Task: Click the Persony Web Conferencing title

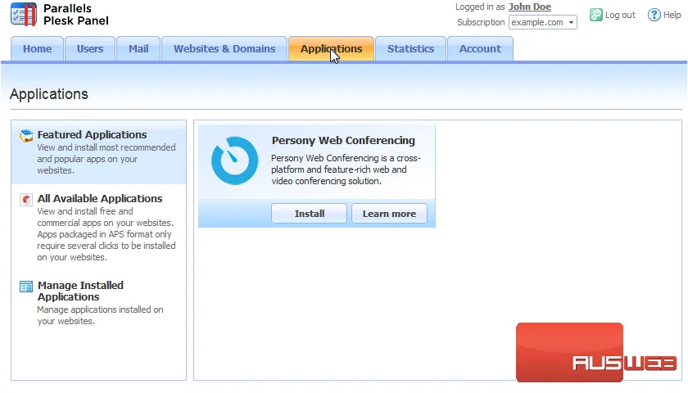Action: coord(343,140)
